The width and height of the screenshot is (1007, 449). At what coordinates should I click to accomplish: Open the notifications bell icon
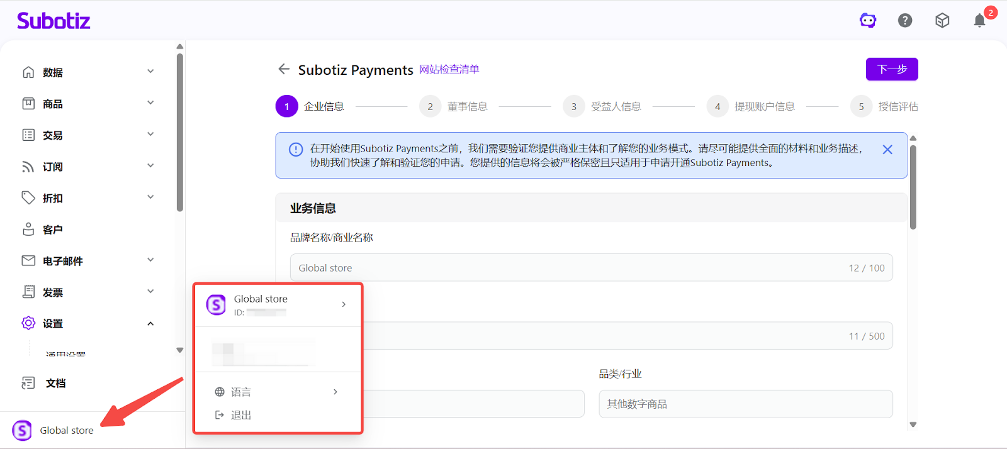(x=979, y=21)
